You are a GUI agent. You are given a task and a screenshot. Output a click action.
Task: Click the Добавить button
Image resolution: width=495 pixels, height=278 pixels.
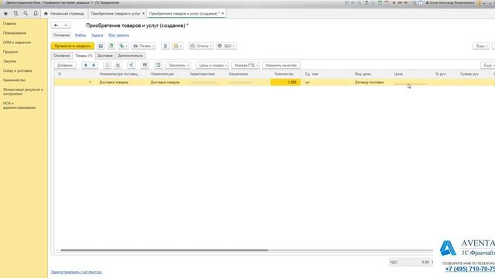coord(65,65)
